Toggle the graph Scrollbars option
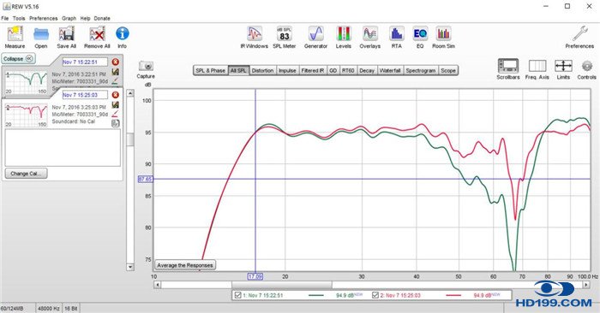This screenshot has width=600, height=313. [x=508, y=68]
